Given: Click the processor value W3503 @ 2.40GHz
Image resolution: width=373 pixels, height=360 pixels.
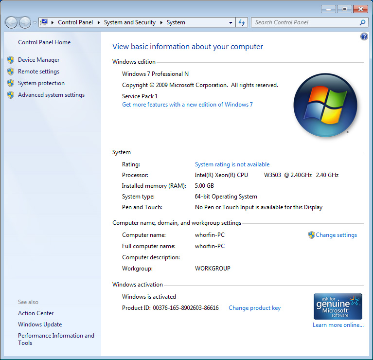Looking at the screenshot, I should click(x=288, y=175).
